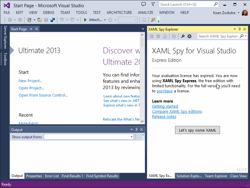
Task: Click the feedback speech bubble icon
Action: click(144, 4)
